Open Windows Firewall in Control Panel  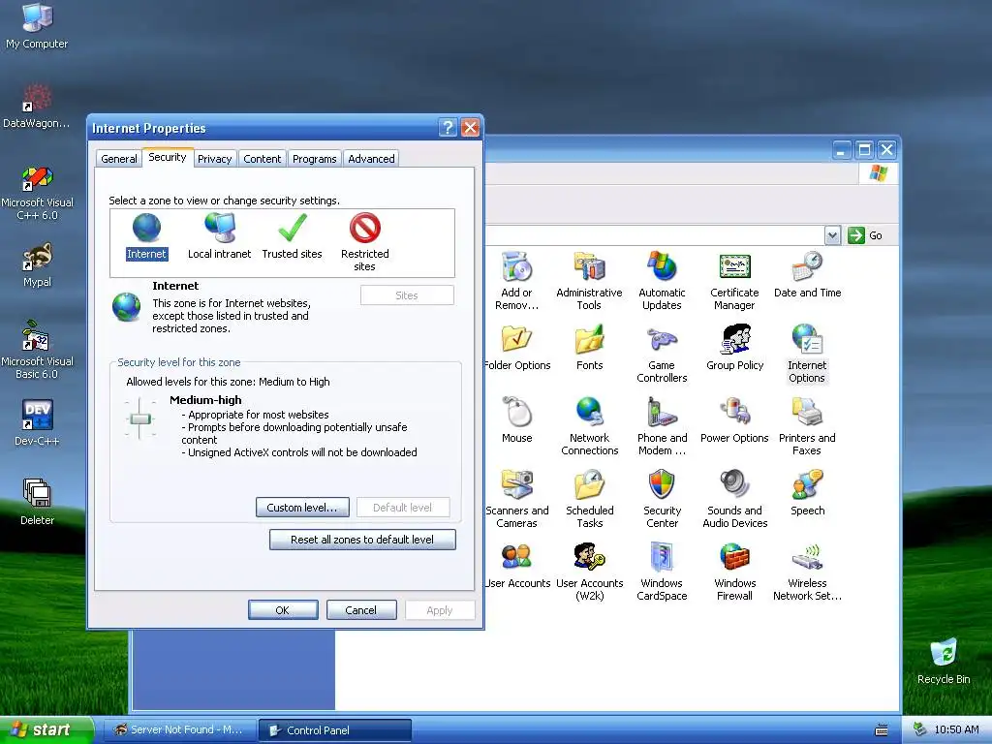point(734,572)
